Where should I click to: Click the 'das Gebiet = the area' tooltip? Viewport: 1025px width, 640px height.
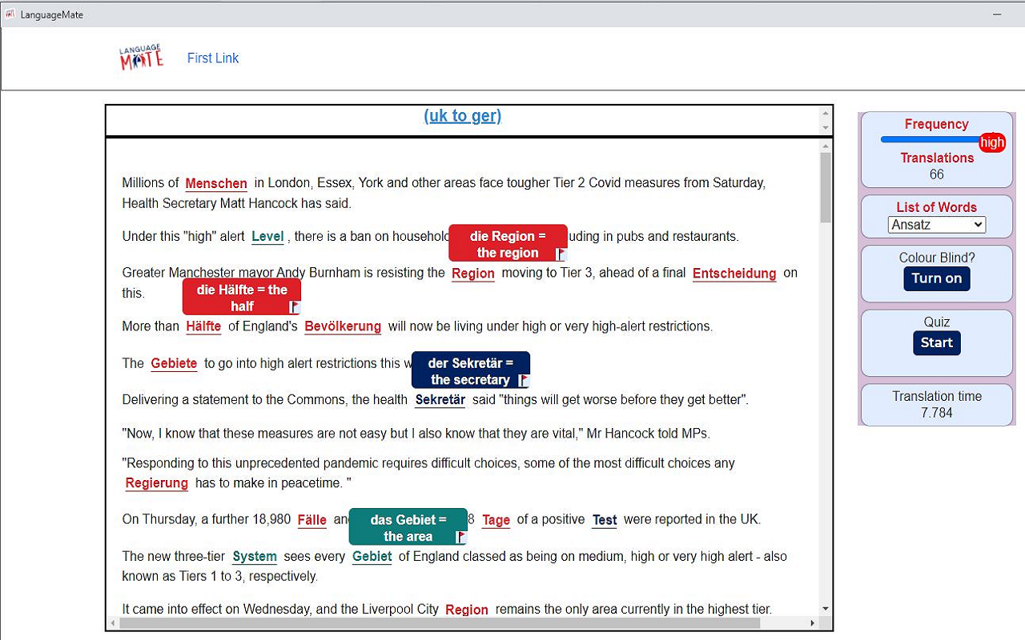(x=408, y=527)
